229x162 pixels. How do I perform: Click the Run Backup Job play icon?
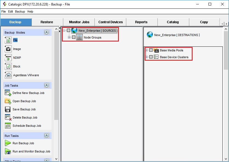tap(8, 143)
